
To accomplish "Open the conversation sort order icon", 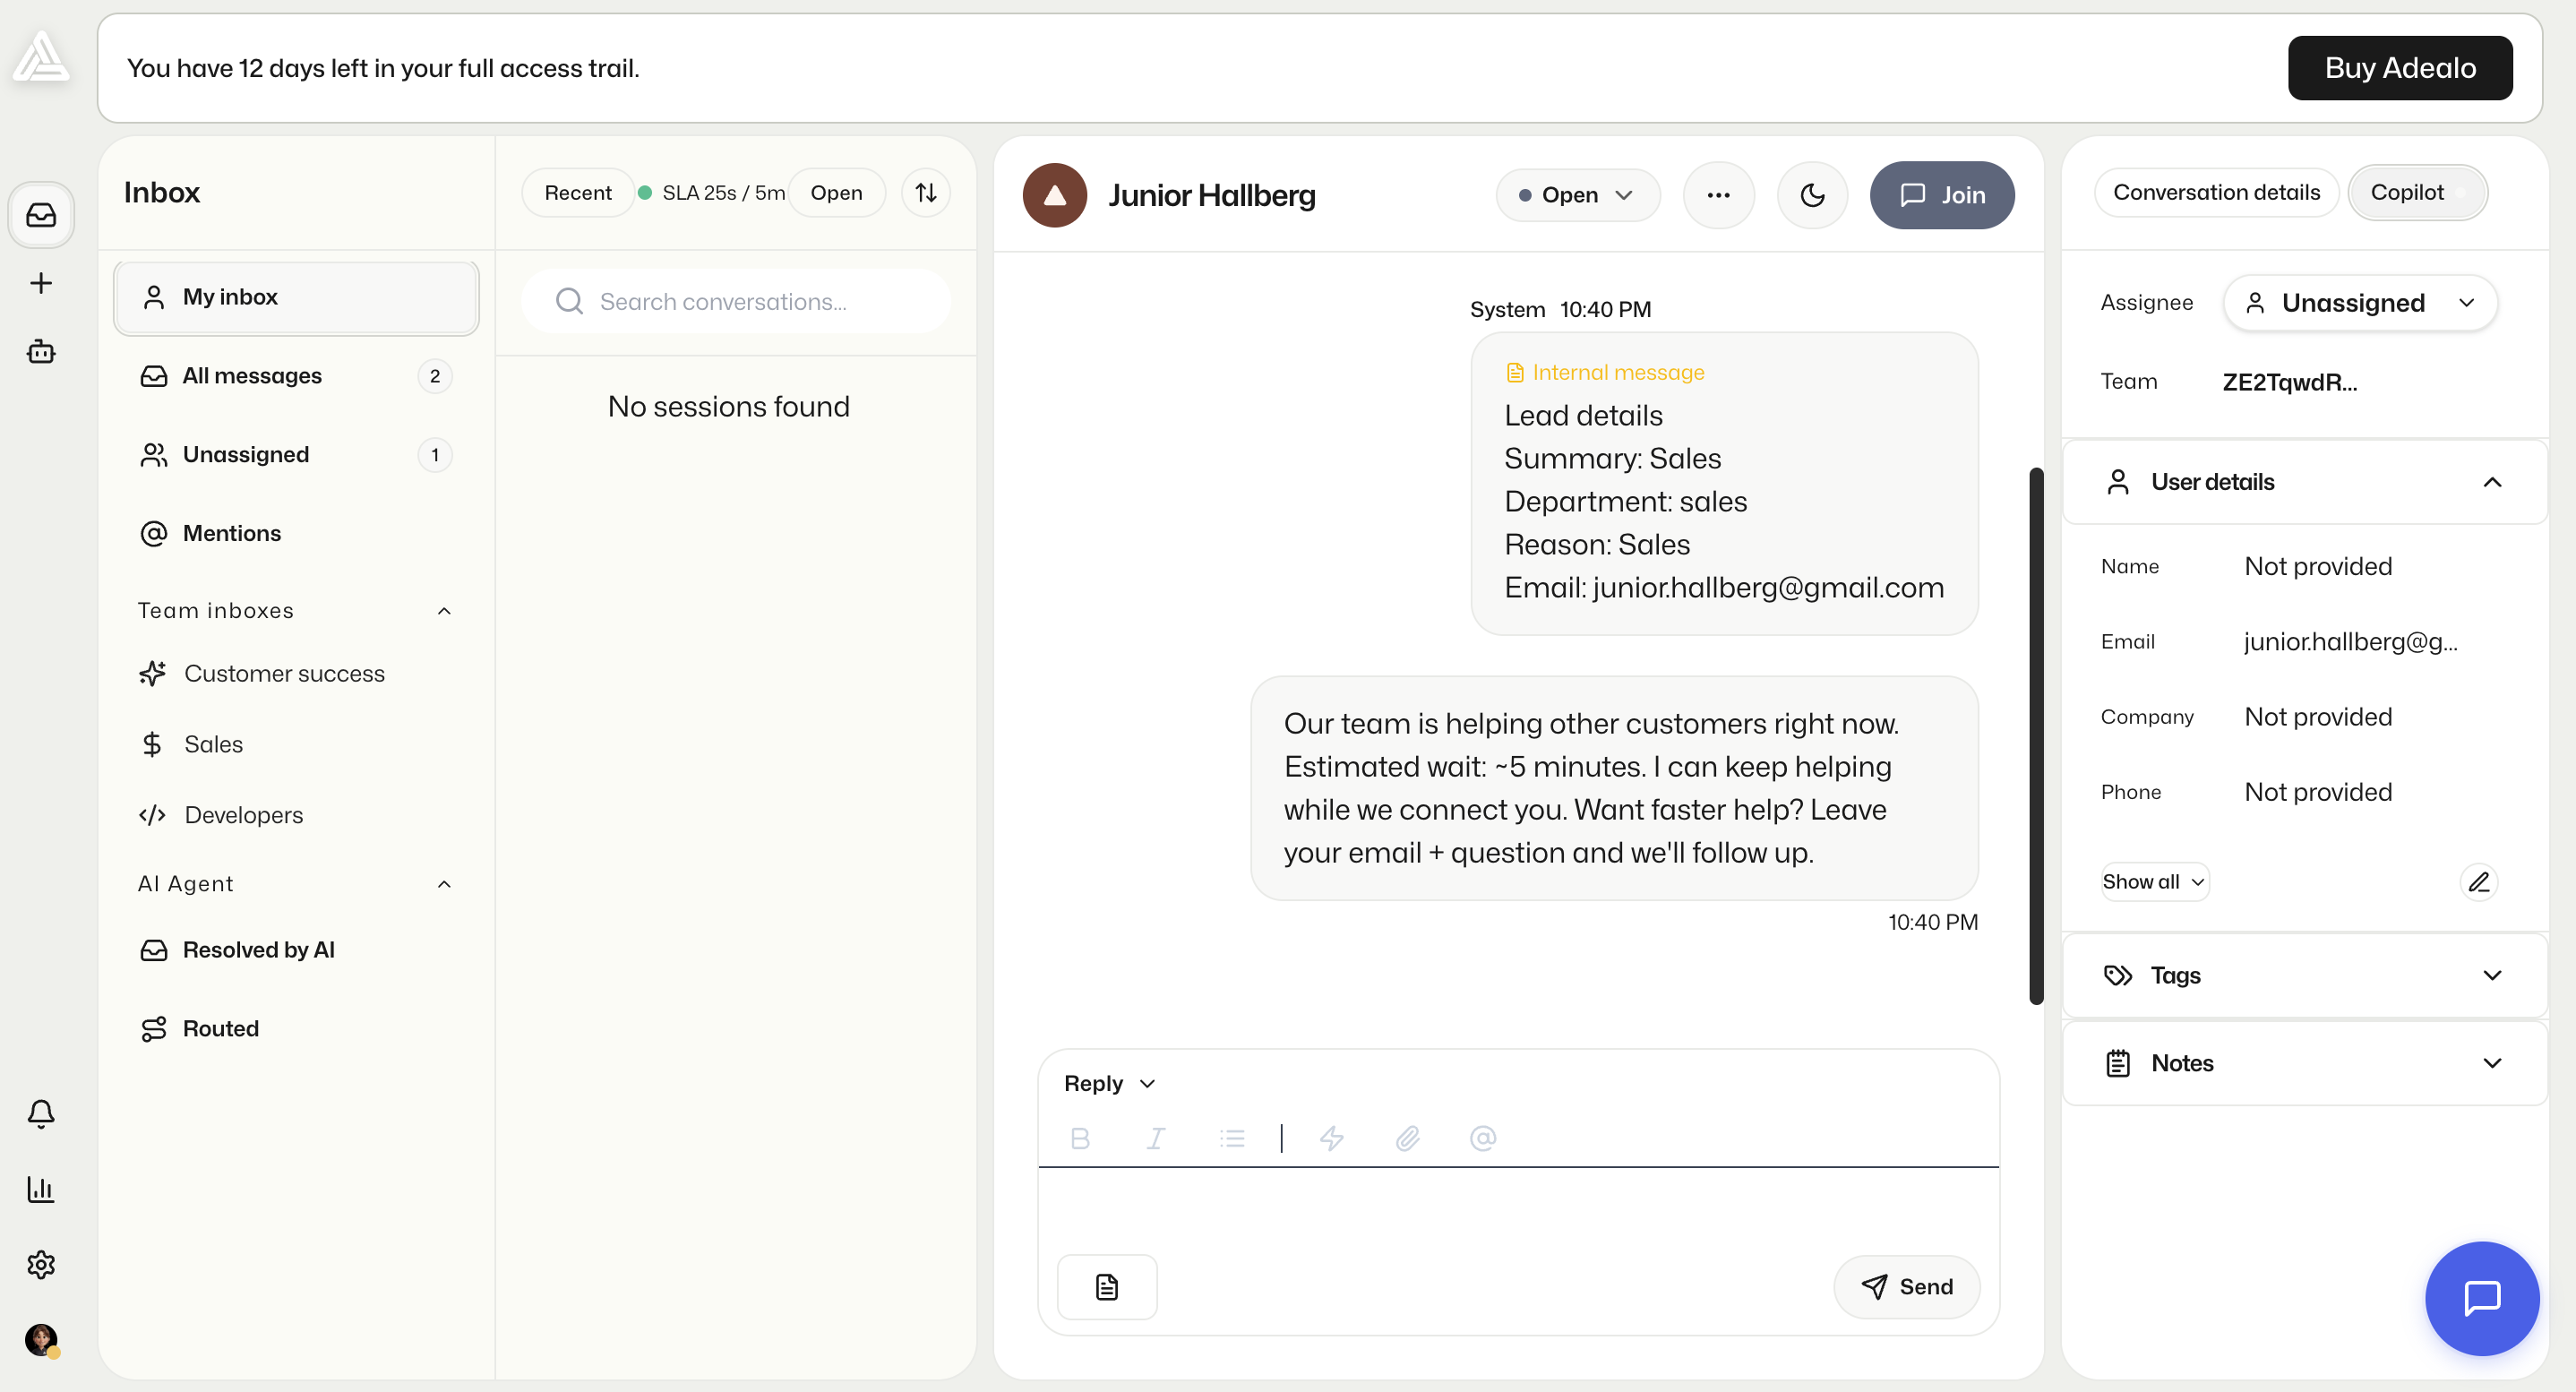I will coord(925,192).
